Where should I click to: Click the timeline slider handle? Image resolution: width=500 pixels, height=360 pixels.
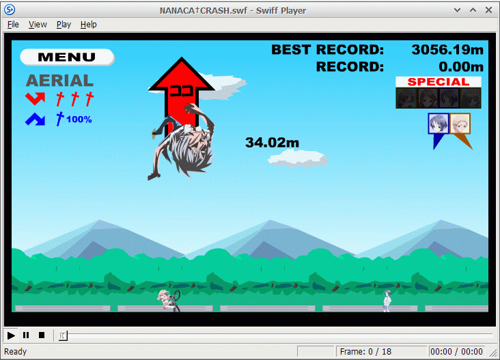[x=63, y=335]
